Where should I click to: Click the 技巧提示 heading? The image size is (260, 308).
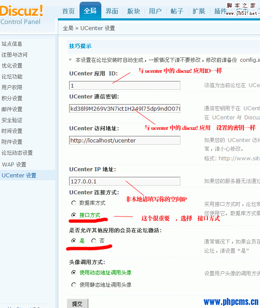click(80, 46)
